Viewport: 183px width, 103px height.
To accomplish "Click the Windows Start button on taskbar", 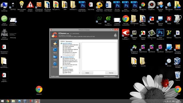I will click(2, 101).
